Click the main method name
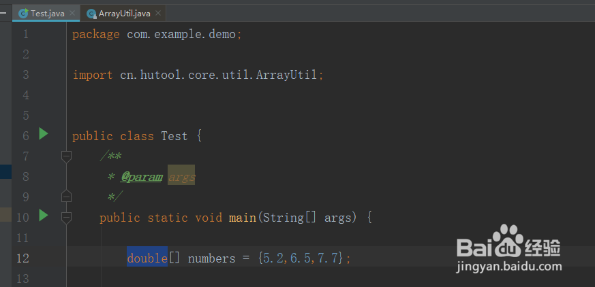 [242, 218]
